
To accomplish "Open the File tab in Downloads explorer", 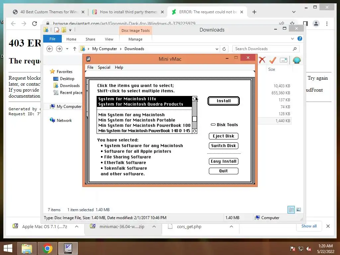I will click(x=52, y=39).
